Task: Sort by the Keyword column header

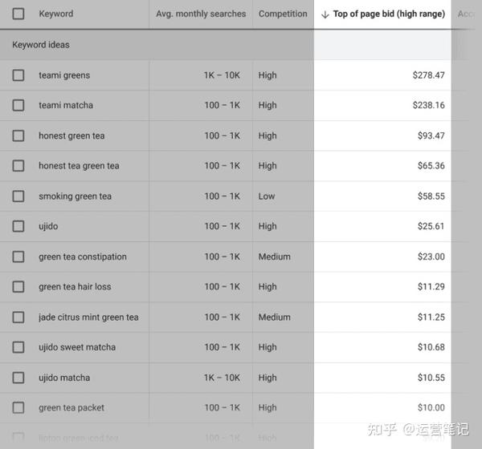Action: click(56, 14)
